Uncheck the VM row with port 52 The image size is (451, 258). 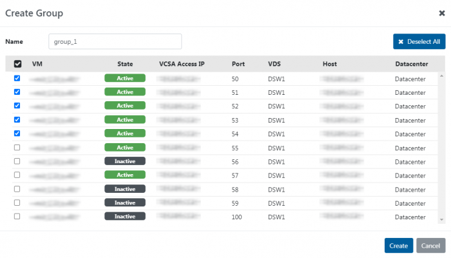(x=17, y=106)
